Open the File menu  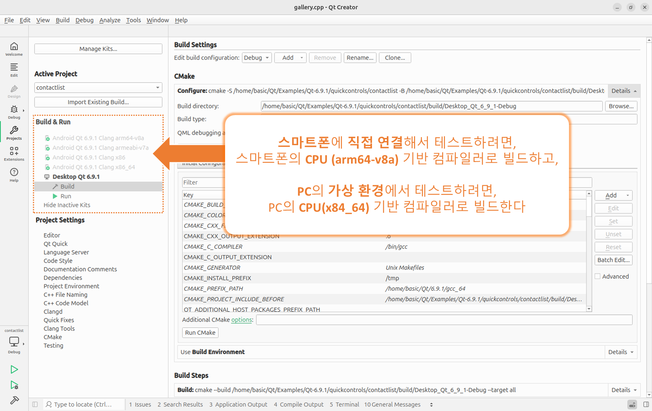pos(9,20)
